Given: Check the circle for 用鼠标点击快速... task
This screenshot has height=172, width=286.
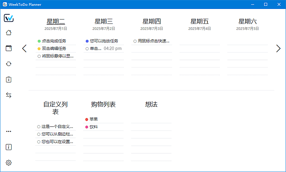Looking at the screenshot, I should [135, 41].
